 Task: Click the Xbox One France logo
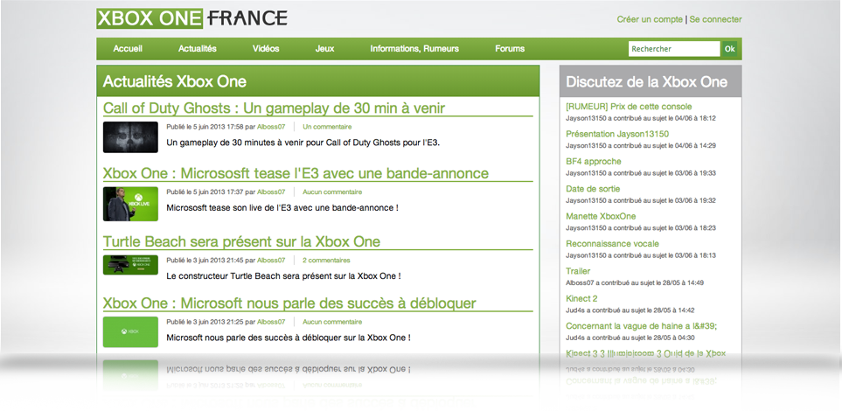point(192,19)
